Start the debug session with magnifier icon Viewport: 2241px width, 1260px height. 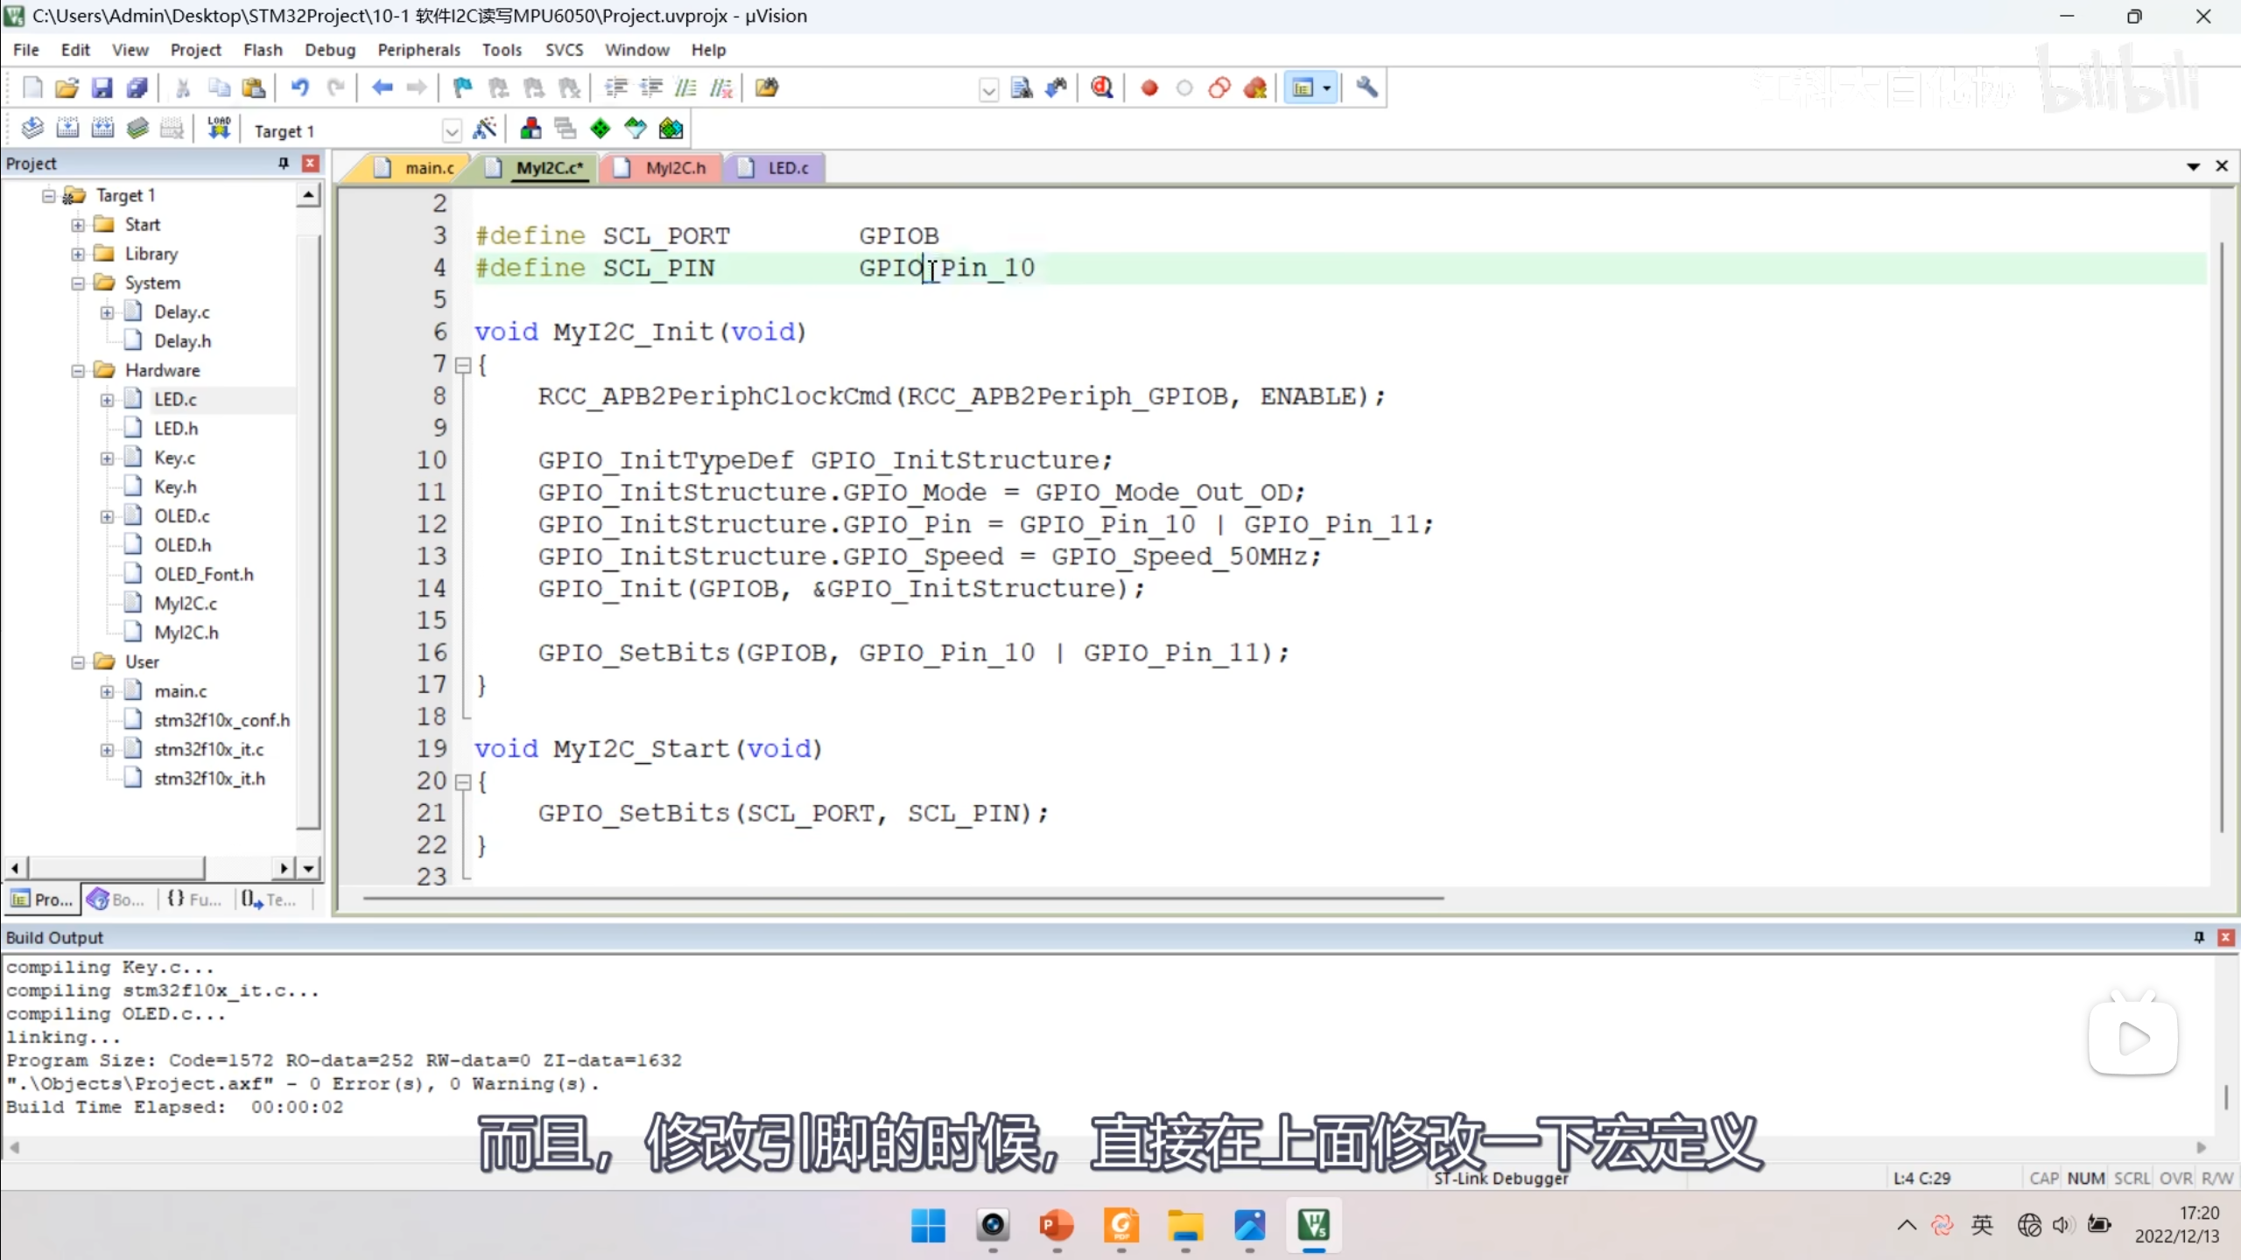tap(1102, 87)
